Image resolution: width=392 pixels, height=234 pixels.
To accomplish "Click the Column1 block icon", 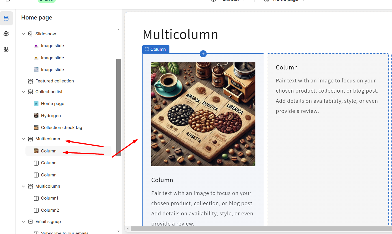I will pos(36,198).
